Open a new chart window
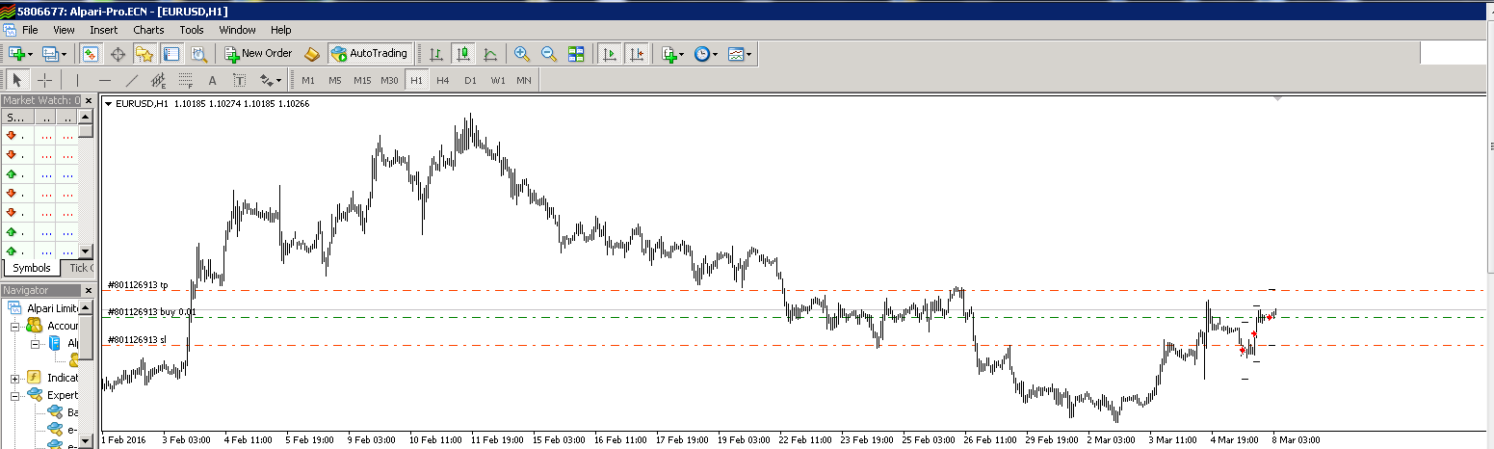 click(x=16, y=54)
